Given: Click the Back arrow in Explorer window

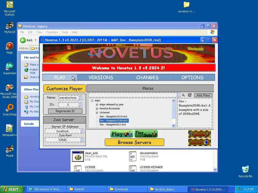Looking at the screenshot, I should click(23, 40).
